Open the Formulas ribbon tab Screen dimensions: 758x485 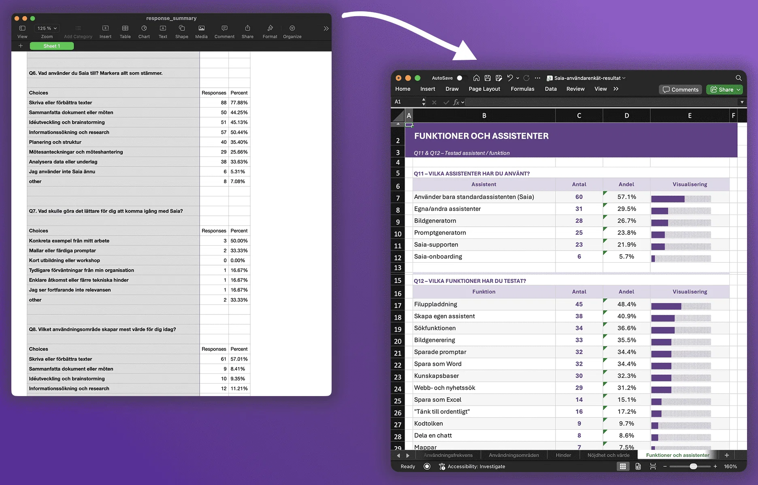[x=522, y=89]
